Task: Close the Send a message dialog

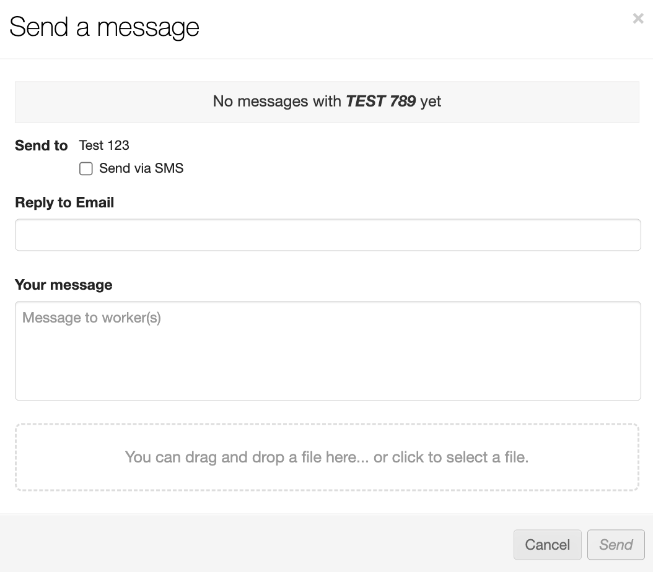Action: (638, 19)
